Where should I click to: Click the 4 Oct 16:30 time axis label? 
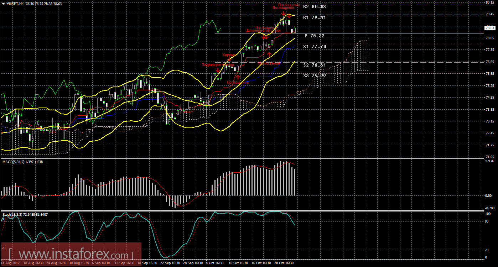click(214, 263)
